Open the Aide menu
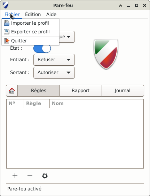The image size is (150, 196). click(x=52, y=14)
